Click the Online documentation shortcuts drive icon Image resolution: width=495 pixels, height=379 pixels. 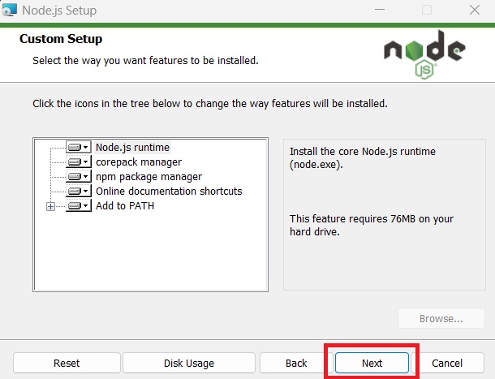pos(75,192)
